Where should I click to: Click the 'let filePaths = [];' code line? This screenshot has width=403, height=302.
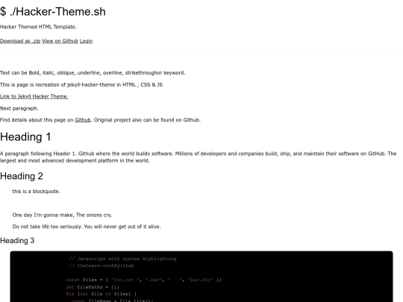93,287
